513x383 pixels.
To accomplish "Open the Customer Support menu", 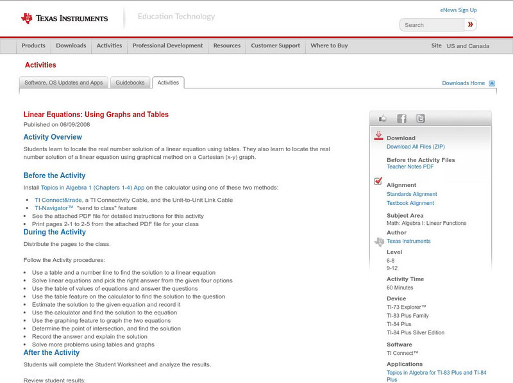I will [276, 45].
